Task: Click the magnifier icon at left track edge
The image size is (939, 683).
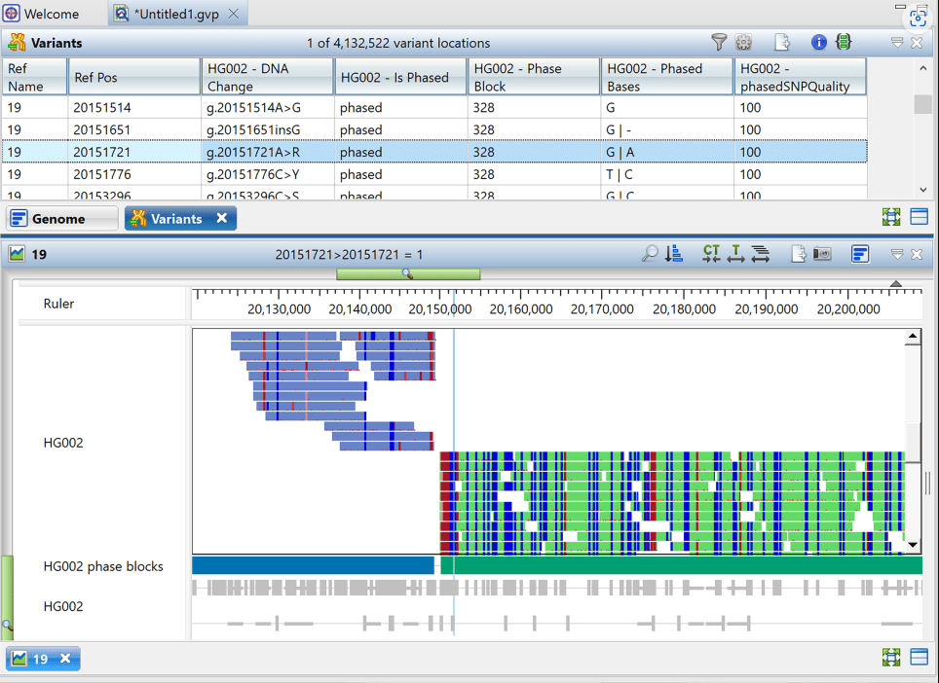Action: (7, 626)
